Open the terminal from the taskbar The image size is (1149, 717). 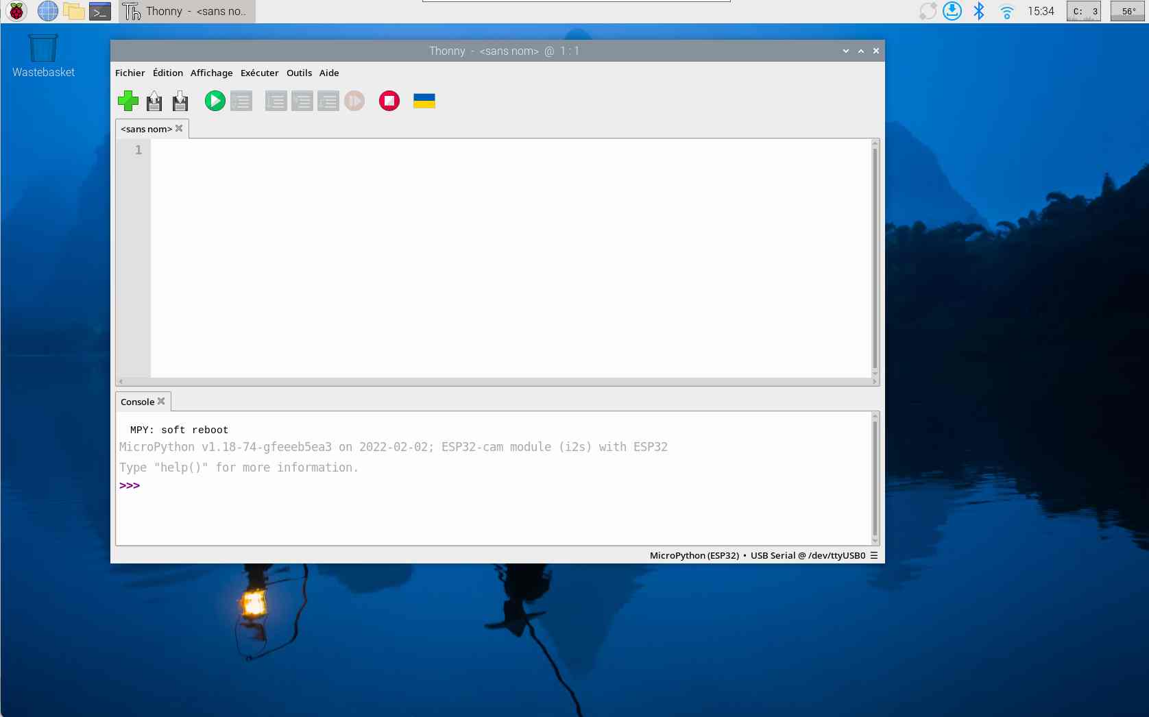point(100,11)
